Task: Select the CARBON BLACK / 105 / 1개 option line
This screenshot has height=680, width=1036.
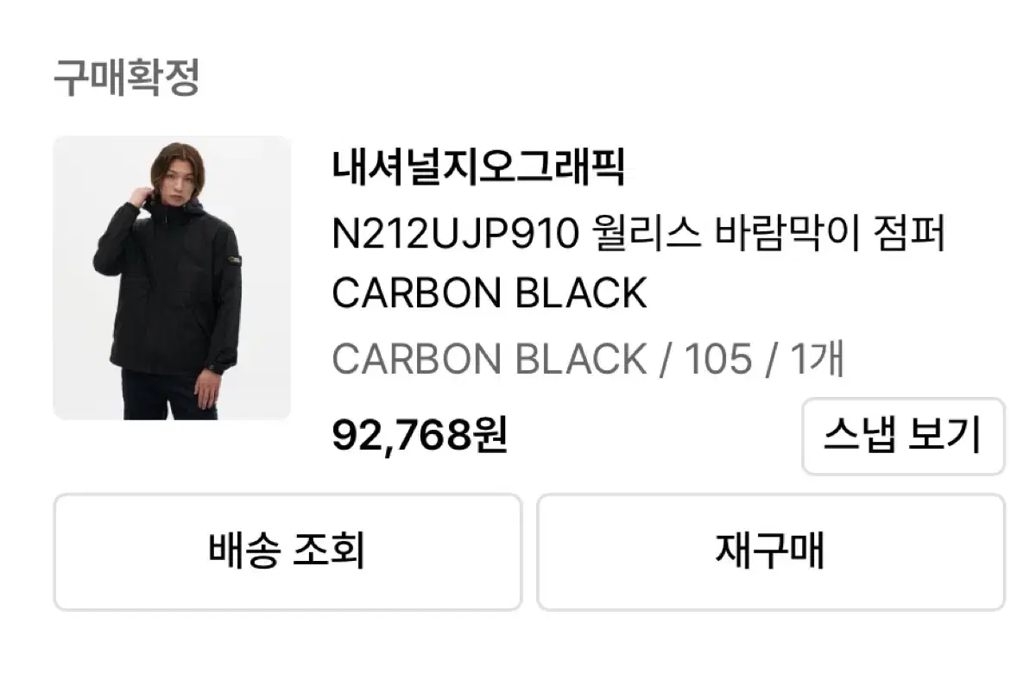Action: point(587,359)
